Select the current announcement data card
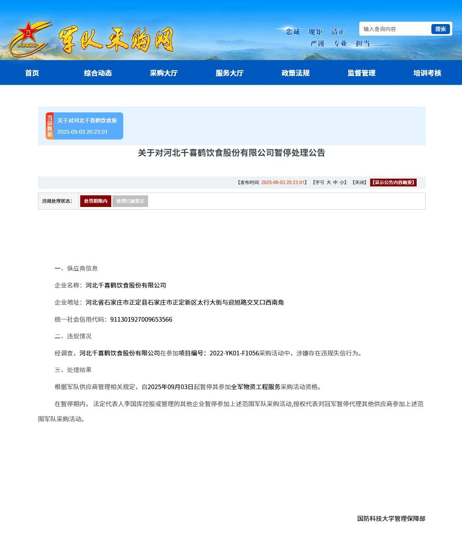Image resolution: width=462 pixels, height=548 pixels. tap(88, 126)
